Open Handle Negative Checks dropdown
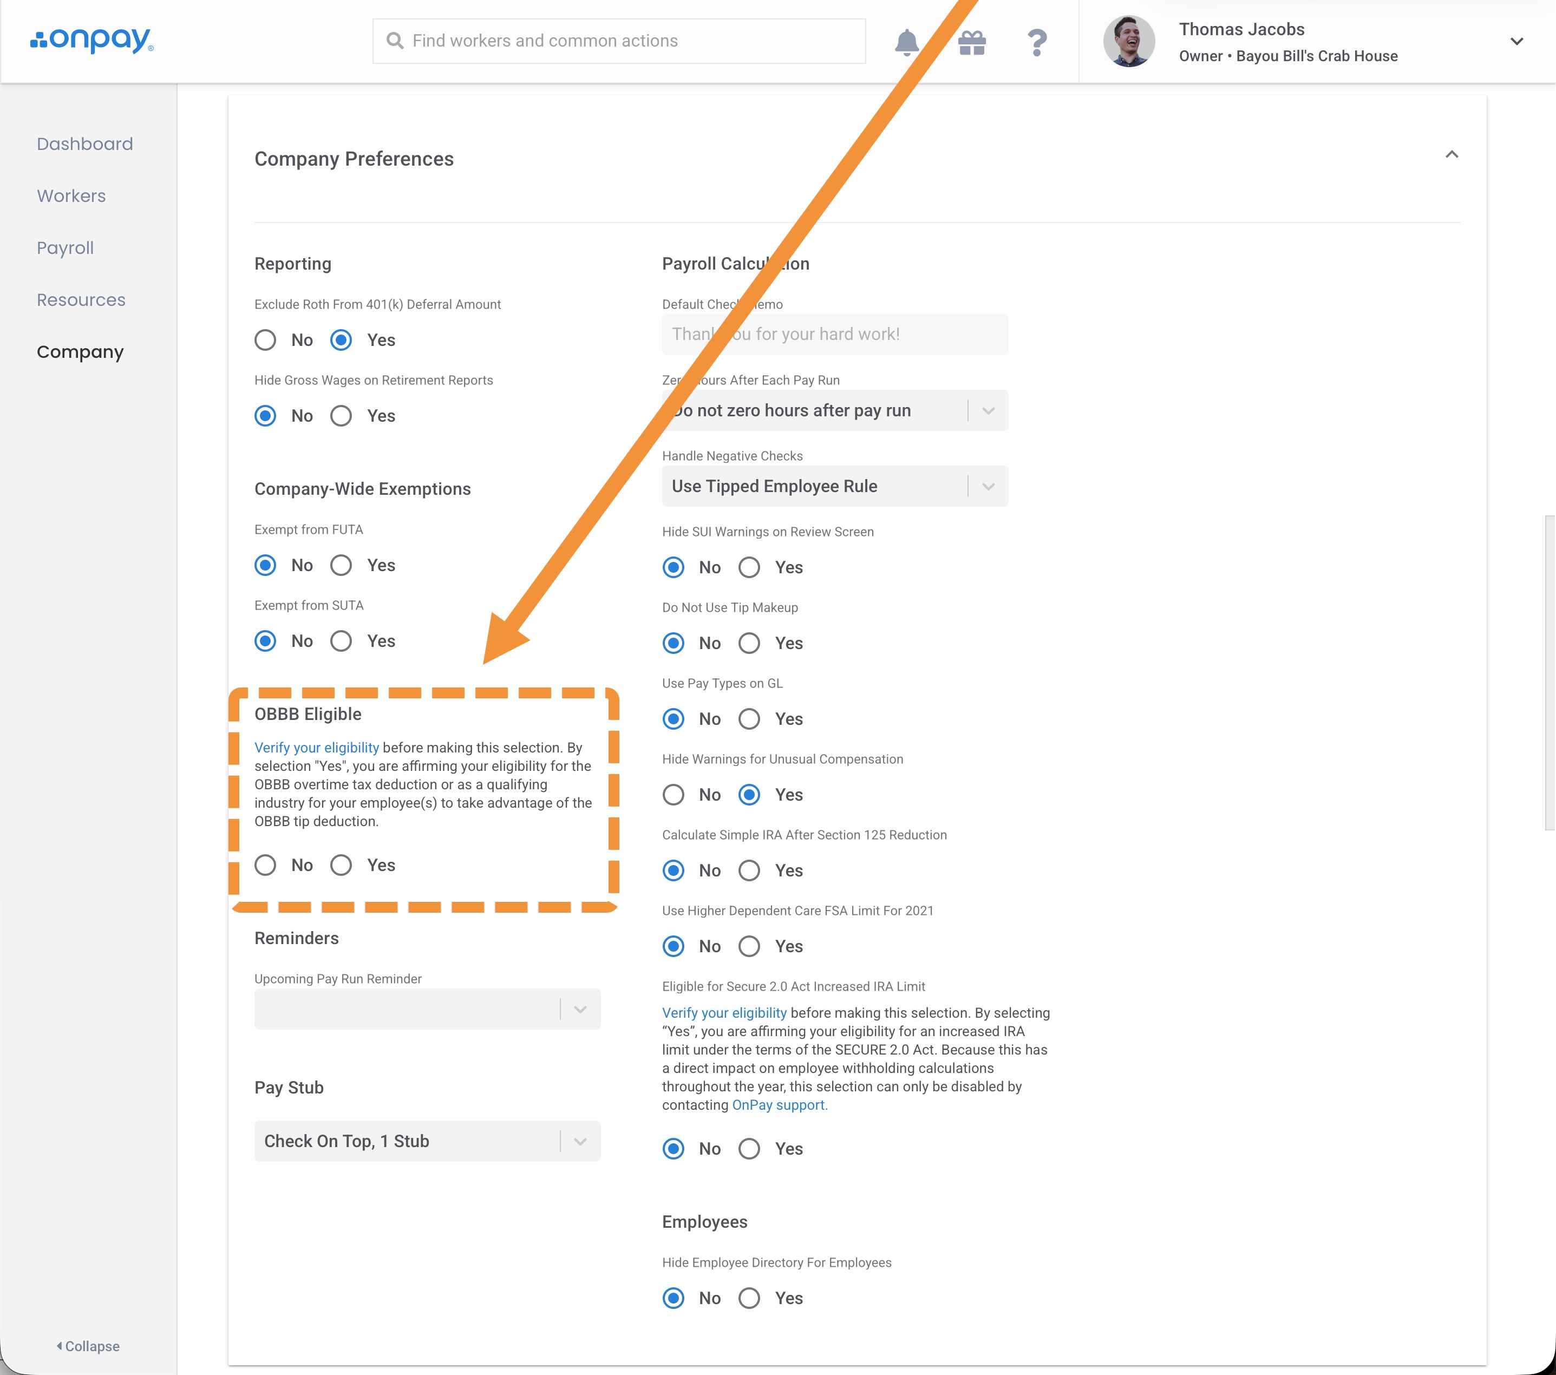1556x1375 pixels. click(x=834, y=486)
